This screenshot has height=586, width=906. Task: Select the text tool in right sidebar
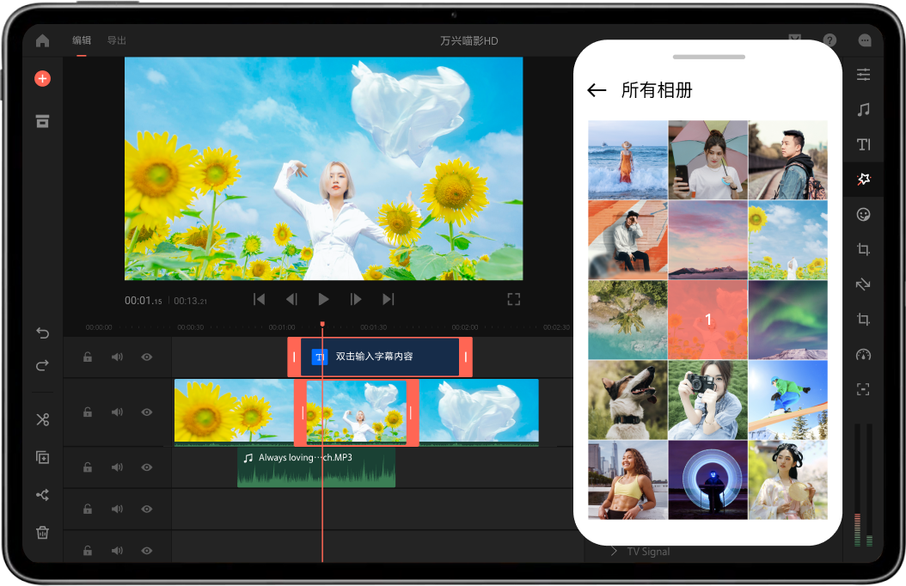(864, 144)
